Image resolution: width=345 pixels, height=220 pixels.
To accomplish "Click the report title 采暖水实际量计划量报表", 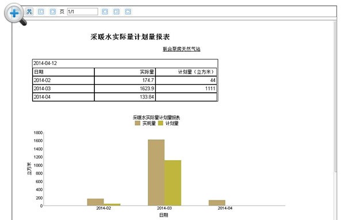I will click(x=130, y=37).
